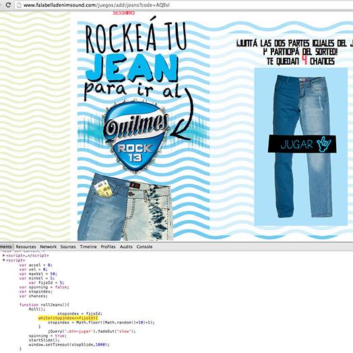Open the Resources devtools tab
The width and height of the screenshot is (353, 353).
[26, 247]
